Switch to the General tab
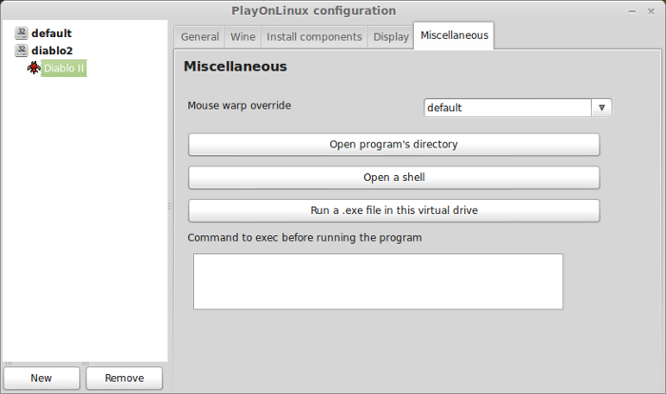 coord(200,37)
